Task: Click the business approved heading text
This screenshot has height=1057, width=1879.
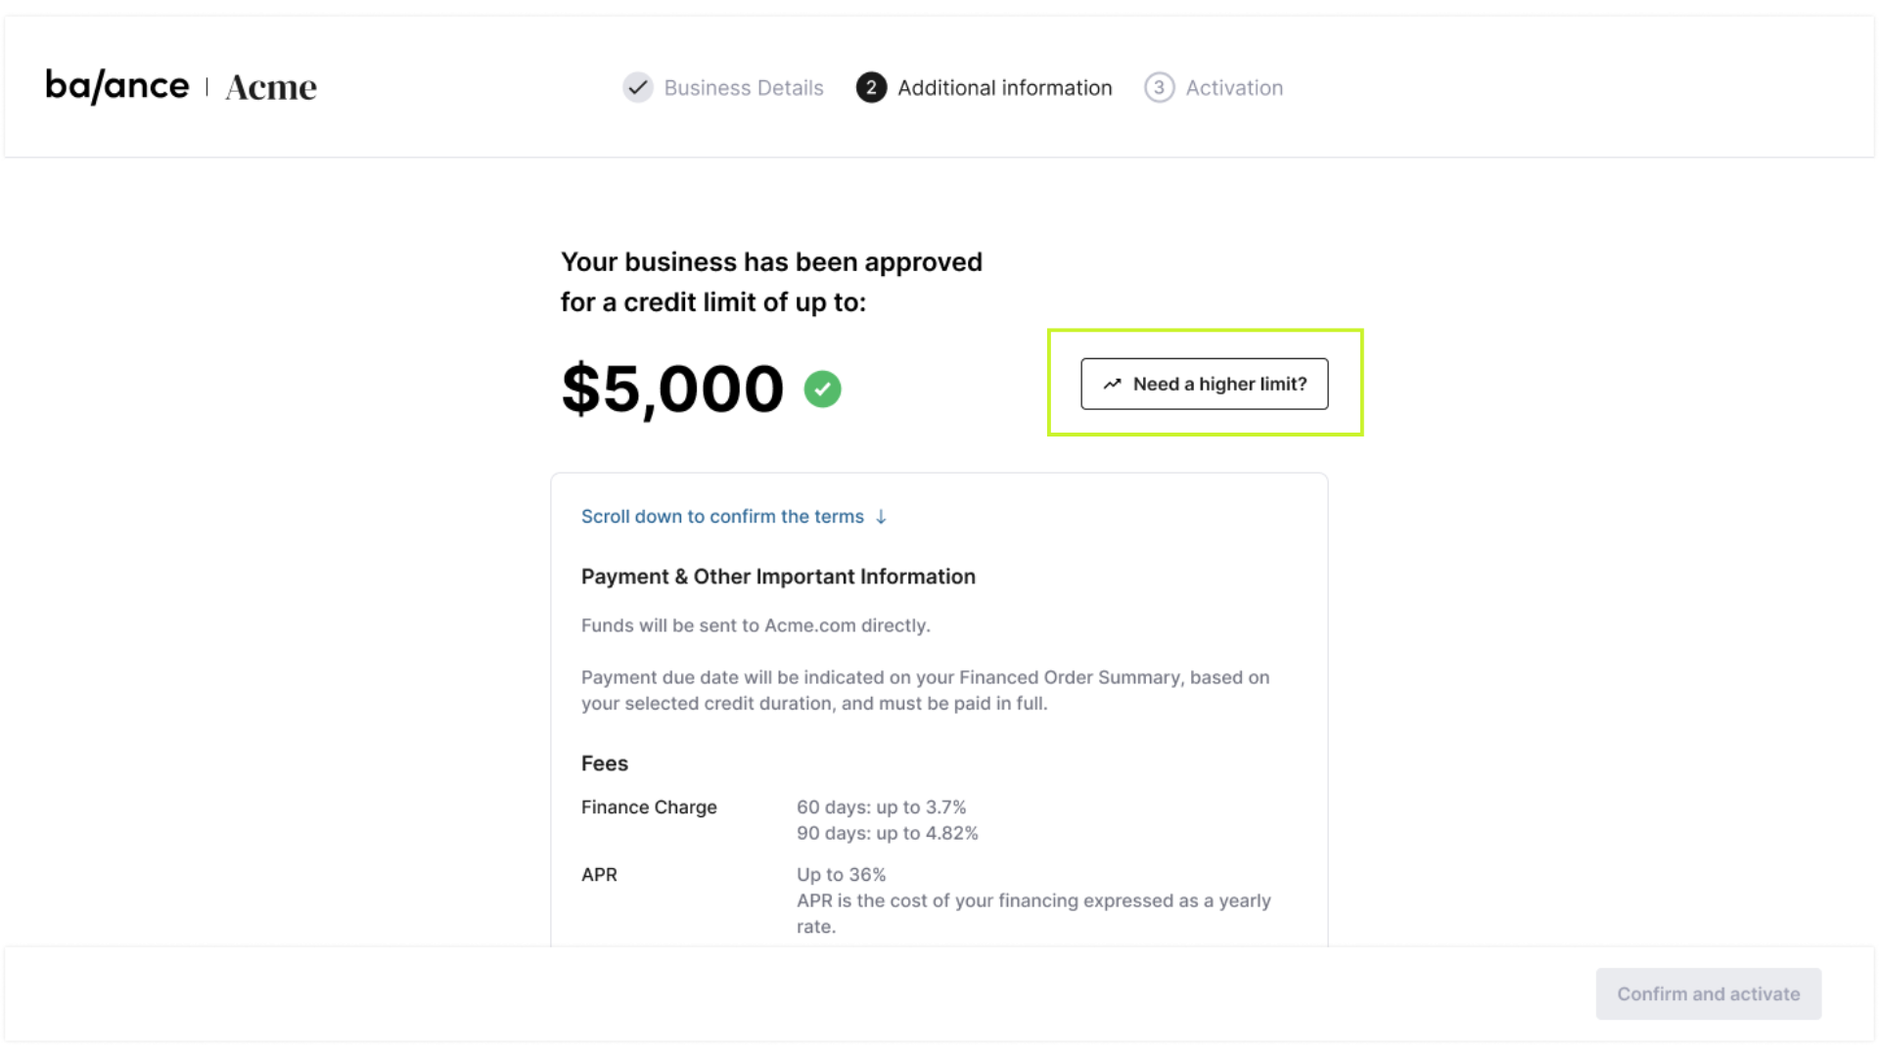Action: 771,282
